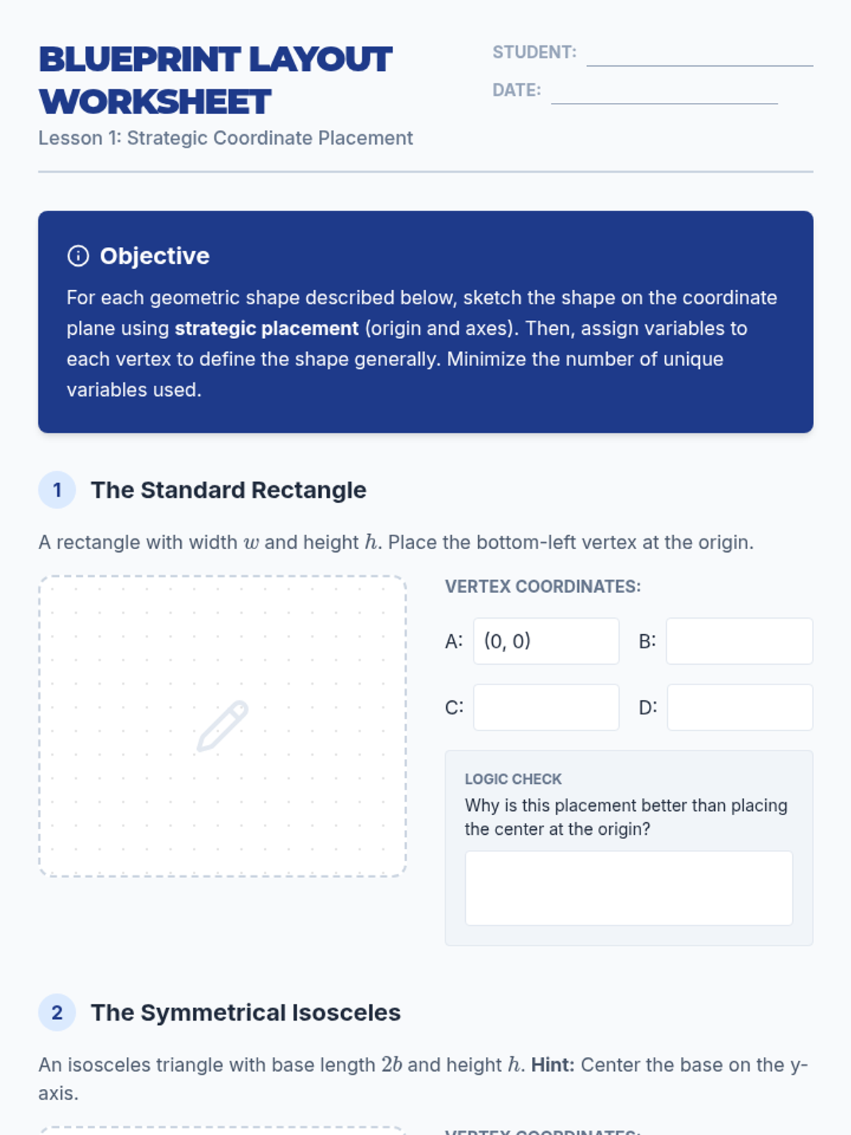
Task: Click vertex A coordinate field
Action: tap(546, 641)
